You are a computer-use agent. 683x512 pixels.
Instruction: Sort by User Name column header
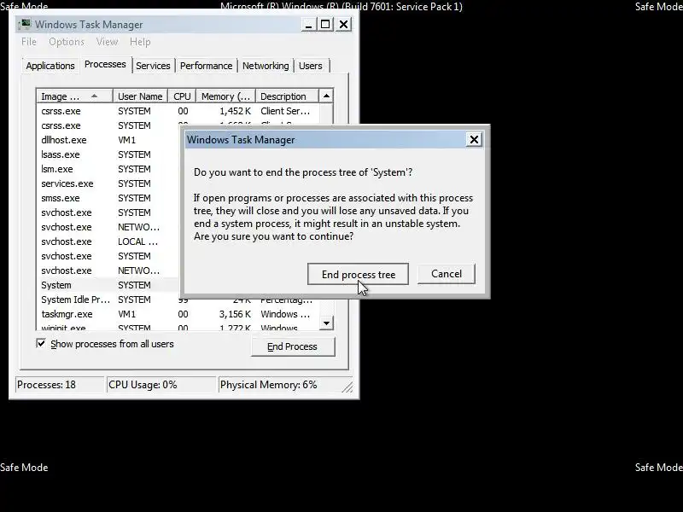pyautogui.click(x=140, y=96)
